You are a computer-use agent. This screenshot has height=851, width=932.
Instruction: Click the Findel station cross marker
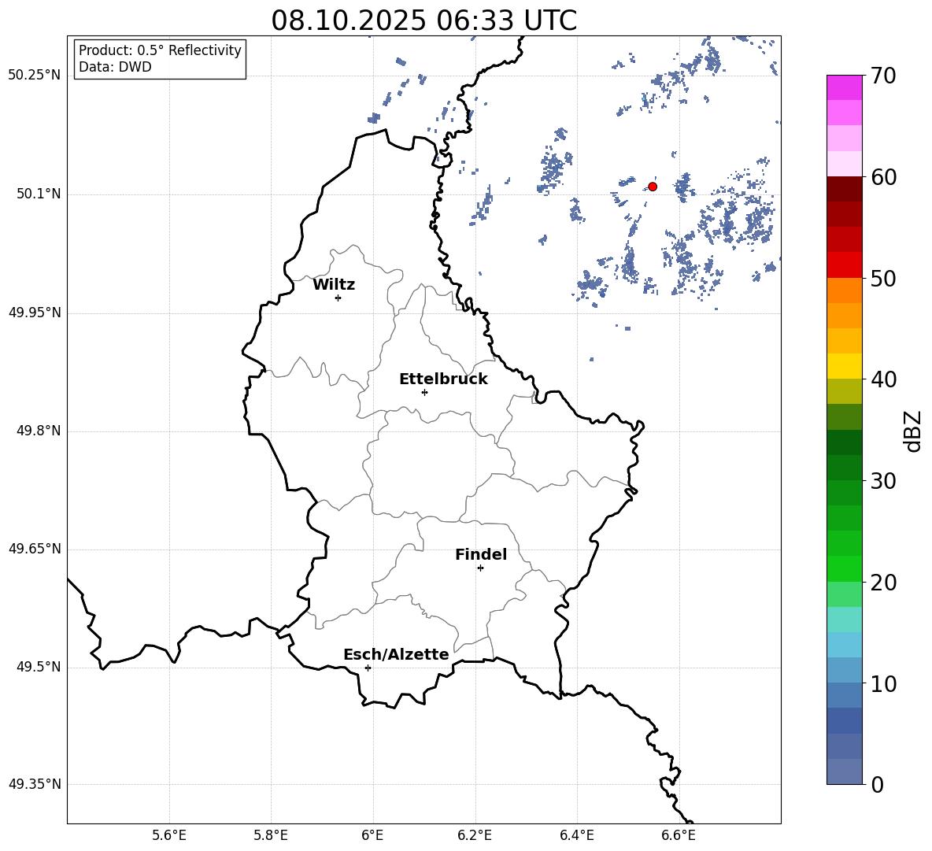(480, 568)
